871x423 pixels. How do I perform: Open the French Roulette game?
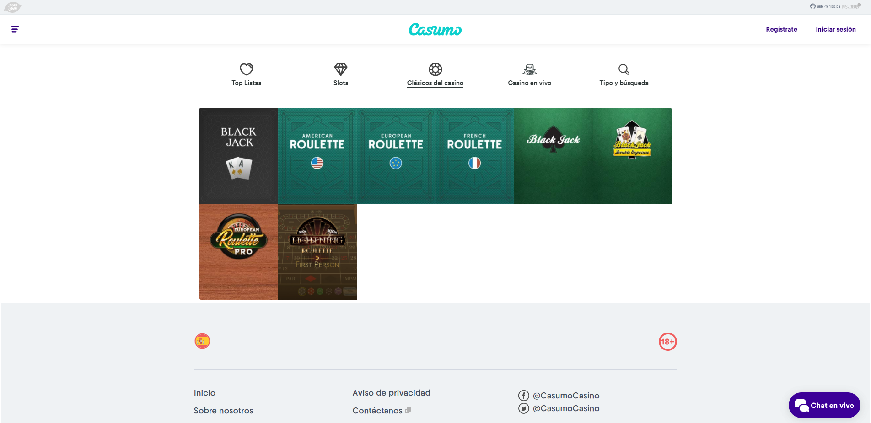point(475,156)
